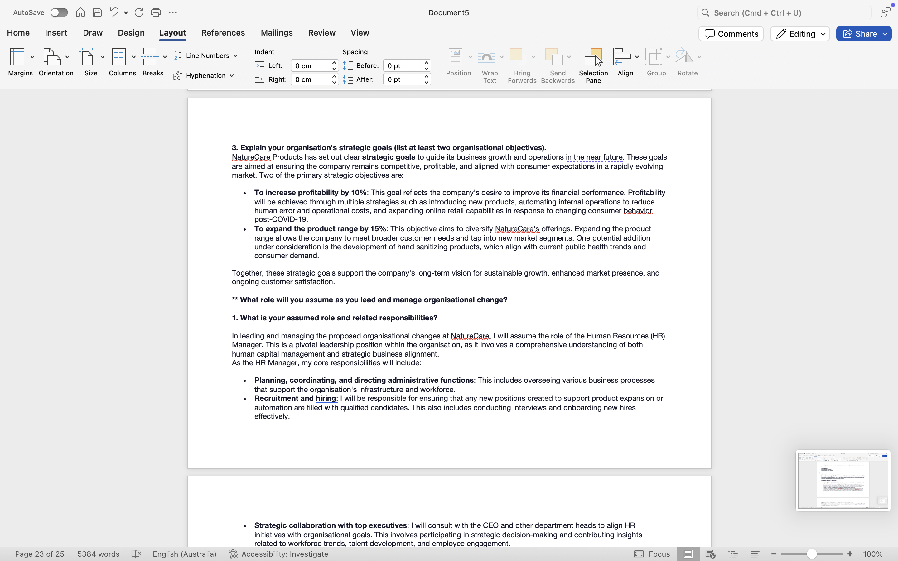Switch to the References tab
The height and width of the screenshot is (561, 898).
coord(223,33)
